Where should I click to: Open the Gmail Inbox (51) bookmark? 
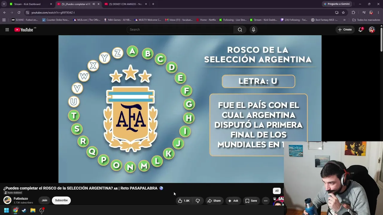(179, 20)
